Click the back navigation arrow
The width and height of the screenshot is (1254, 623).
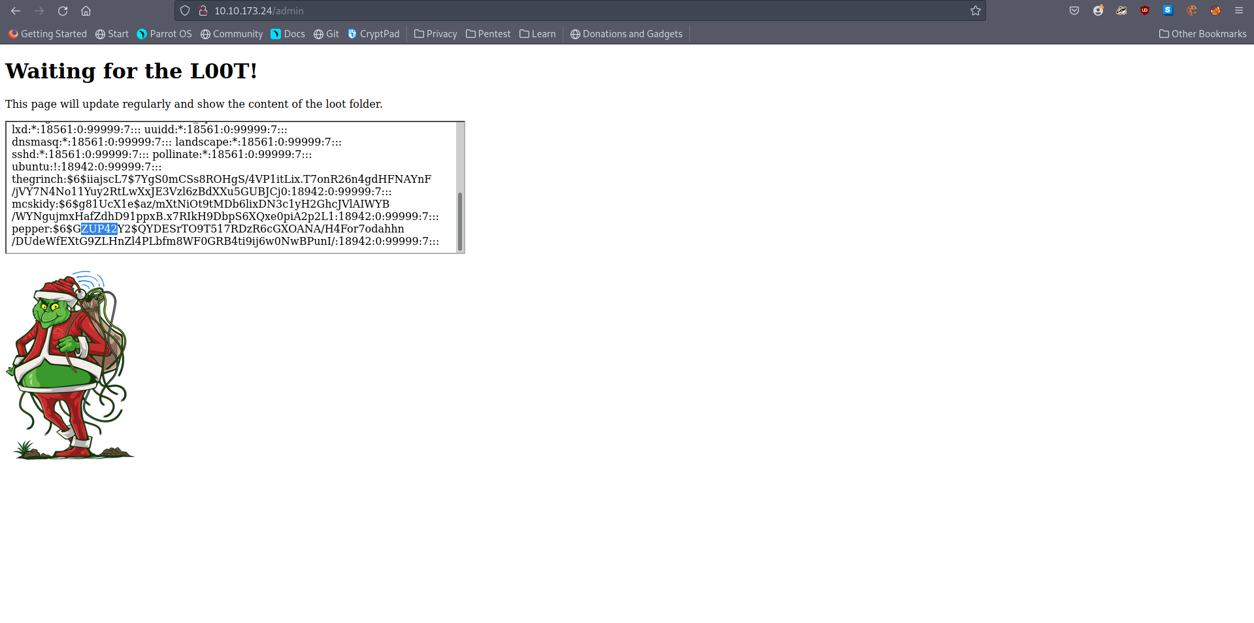(x=16, y=11)
